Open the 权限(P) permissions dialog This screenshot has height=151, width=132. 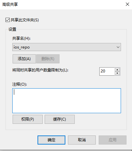click(27, 119)
